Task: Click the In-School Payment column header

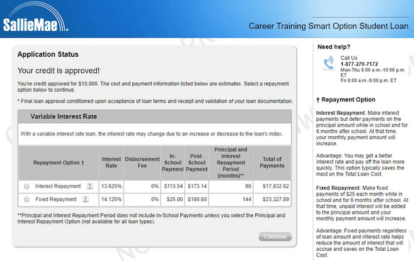Action: (173, 162)
